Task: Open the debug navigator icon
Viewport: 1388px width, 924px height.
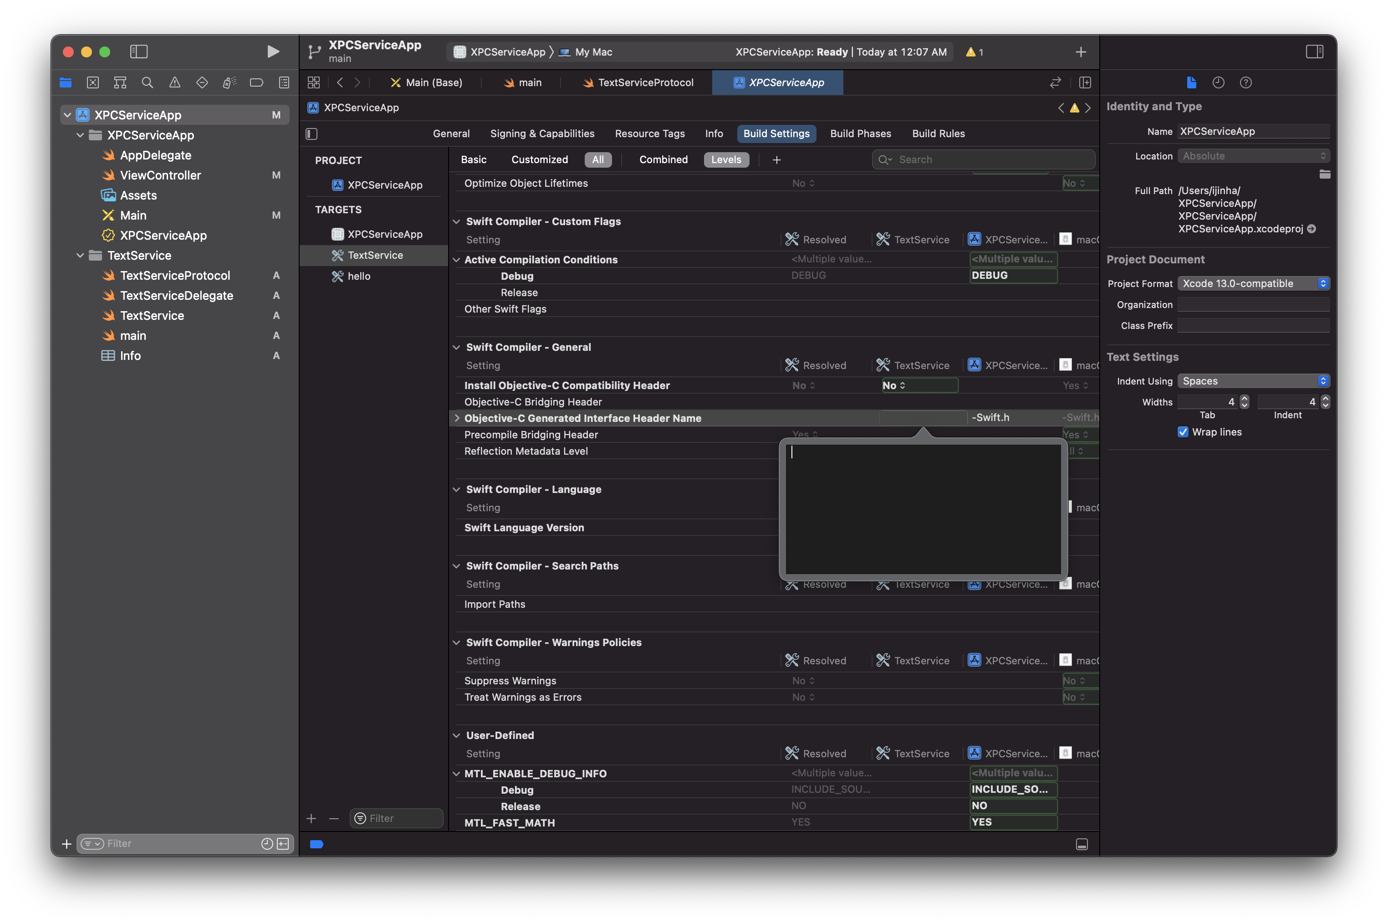Action: [229, 82]
